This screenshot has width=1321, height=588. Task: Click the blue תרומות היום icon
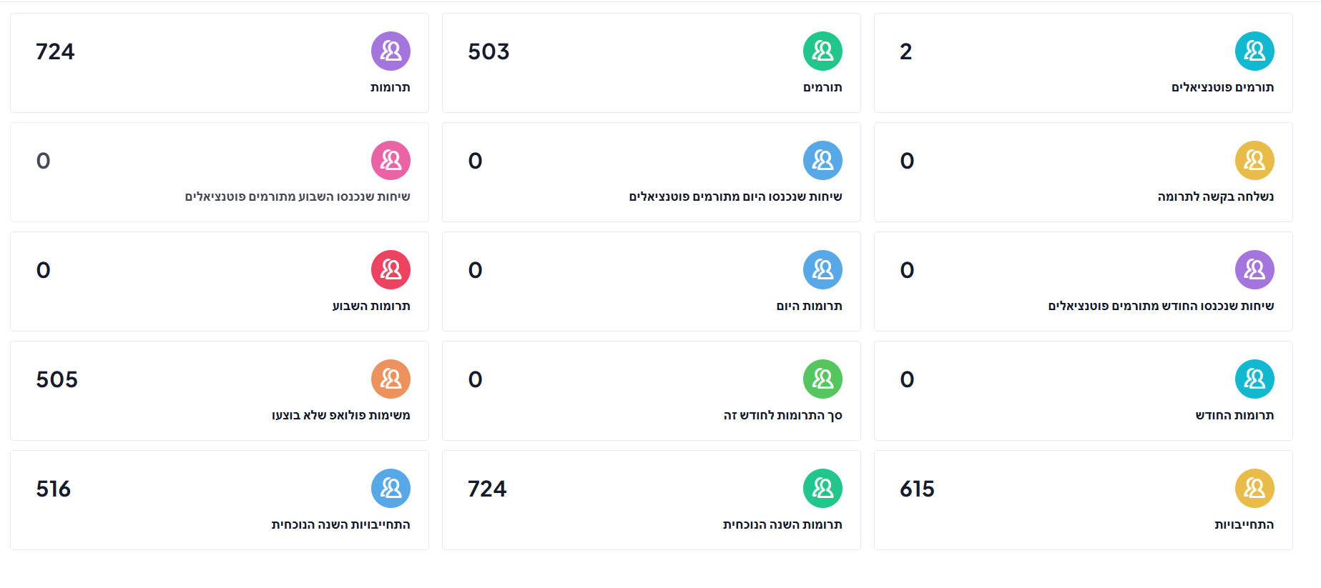coord(822,269)
